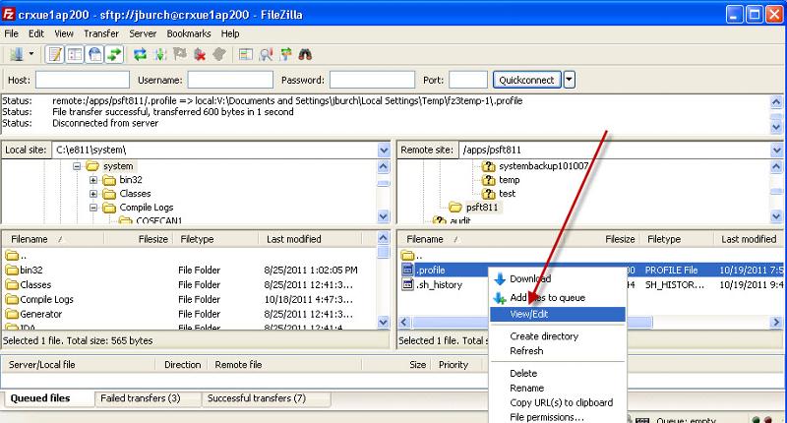Select the .profile file in remote list
This screenshot has height=423, width=787.
[x=431, y=270]
